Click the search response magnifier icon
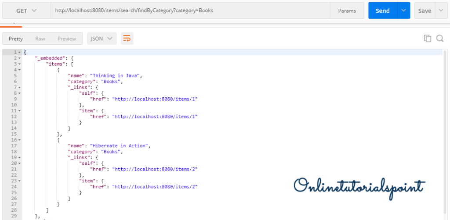 (x=439, y=39)
